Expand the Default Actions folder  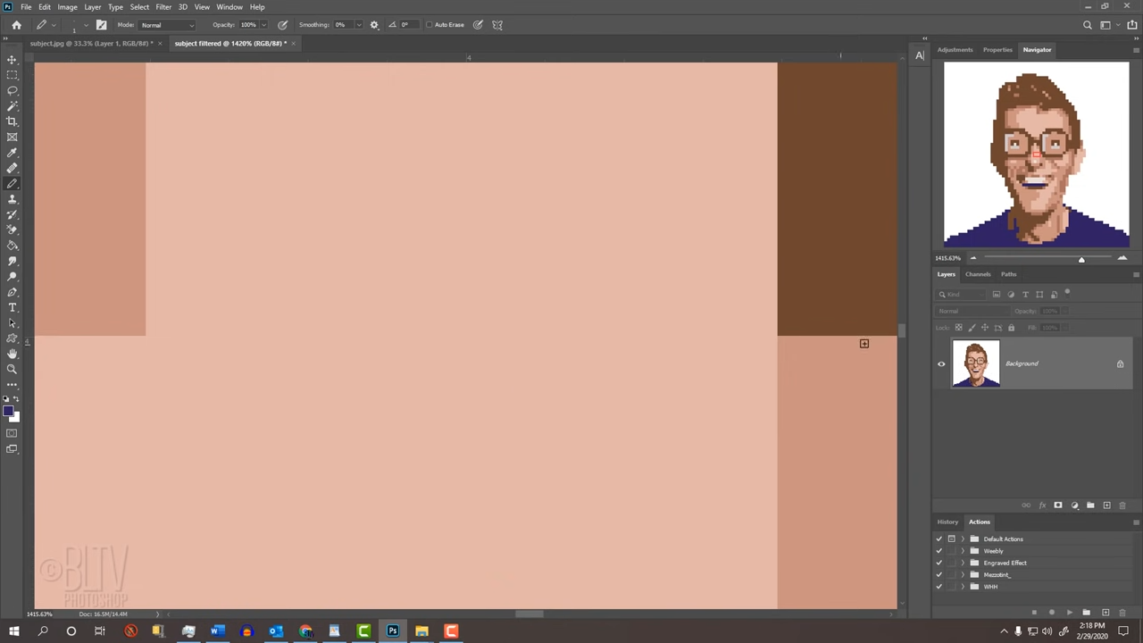coord(963,539)
